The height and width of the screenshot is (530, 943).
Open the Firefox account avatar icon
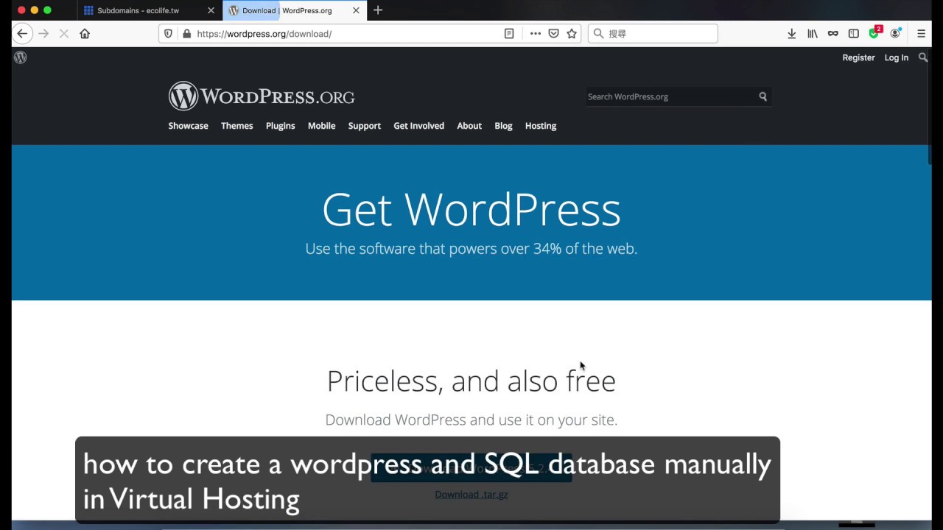pos(896,33)
